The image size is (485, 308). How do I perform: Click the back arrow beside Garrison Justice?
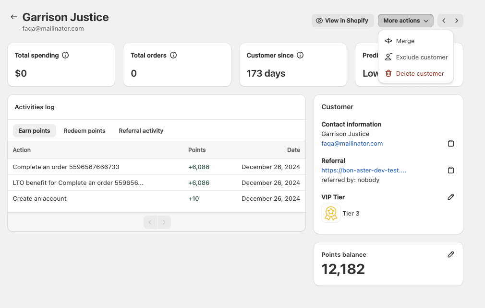[14, 17]
